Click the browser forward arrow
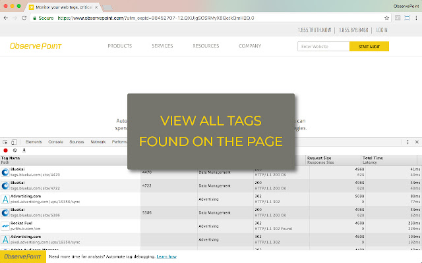Screen dimensions: 422x263 pos(15,18)
